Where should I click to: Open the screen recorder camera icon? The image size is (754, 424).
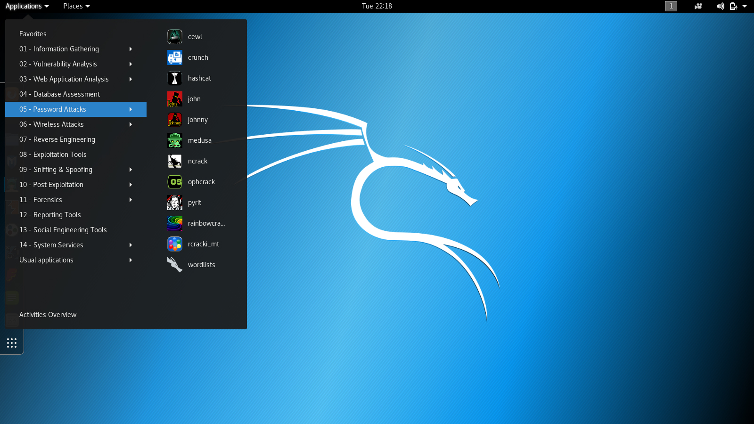point(698,6)
